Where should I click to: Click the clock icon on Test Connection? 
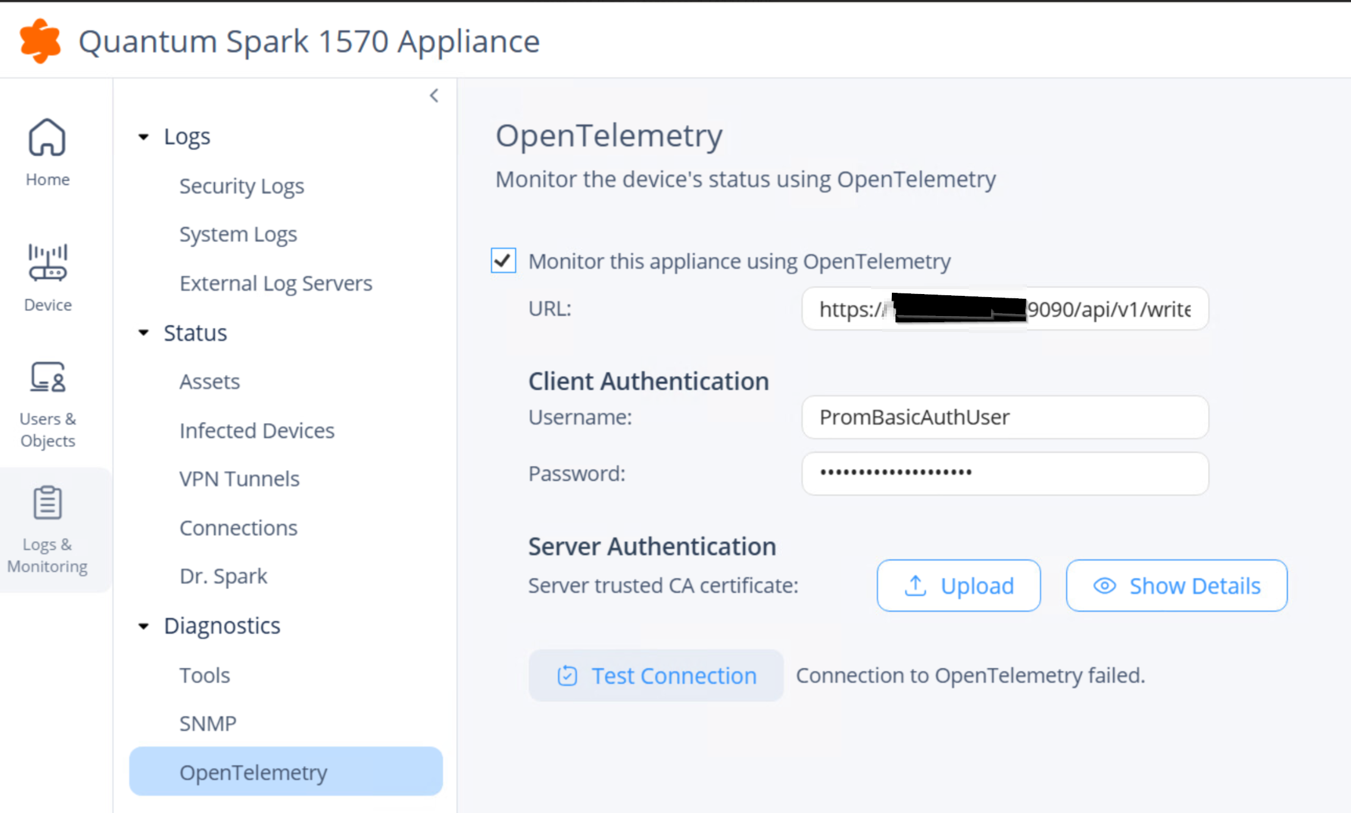568,675
